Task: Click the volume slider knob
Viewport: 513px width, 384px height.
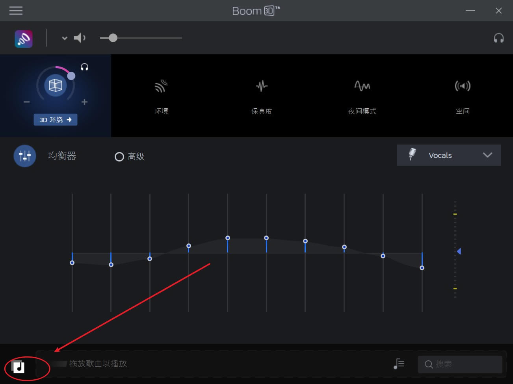Action: pos(113,38)
